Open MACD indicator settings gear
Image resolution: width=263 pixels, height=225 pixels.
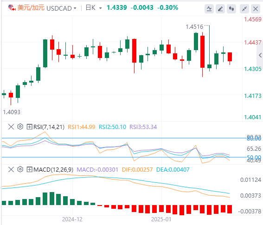pos(20,169)
